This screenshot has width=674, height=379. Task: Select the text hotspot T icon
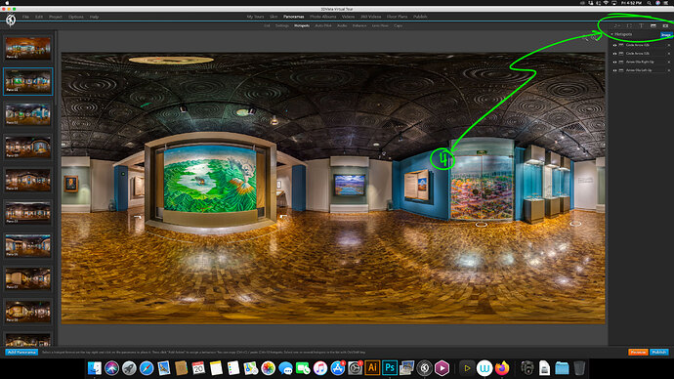click(641, 25)
